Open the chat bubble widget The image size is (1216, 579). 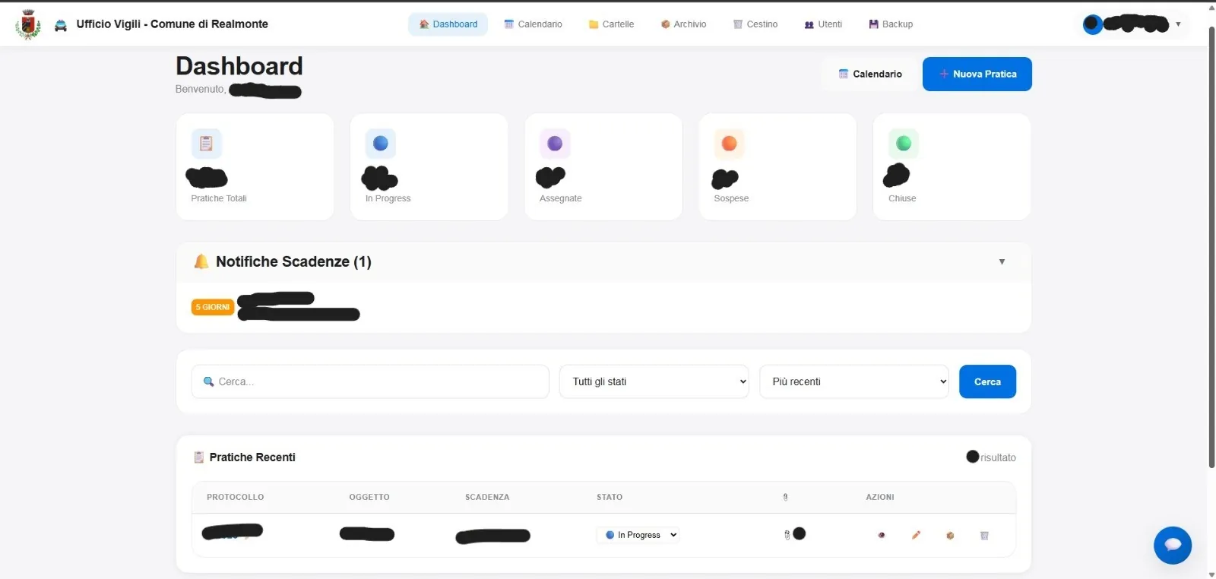point(1172,545)
